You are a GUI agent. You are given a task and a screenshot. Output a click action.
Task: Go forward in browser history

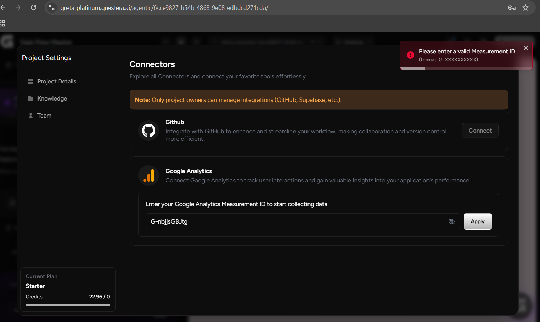click(18, 7)
